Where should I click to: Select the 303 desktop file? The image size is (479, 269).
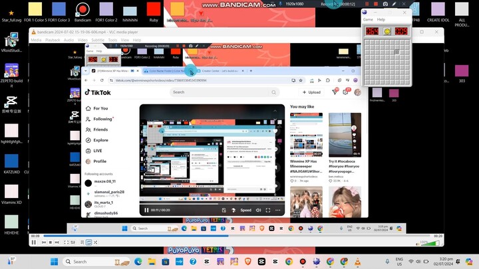[x=462, y=74]
